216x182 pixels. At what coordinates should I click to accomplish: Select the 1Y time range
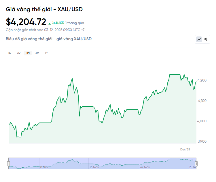(x=46, y=53)
